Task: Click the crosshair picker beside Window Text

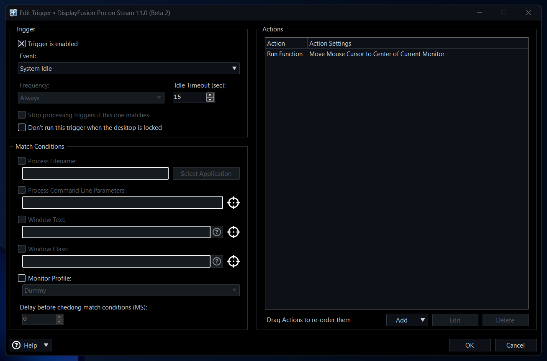Action: pyautogui.click(x=234, y=232)
